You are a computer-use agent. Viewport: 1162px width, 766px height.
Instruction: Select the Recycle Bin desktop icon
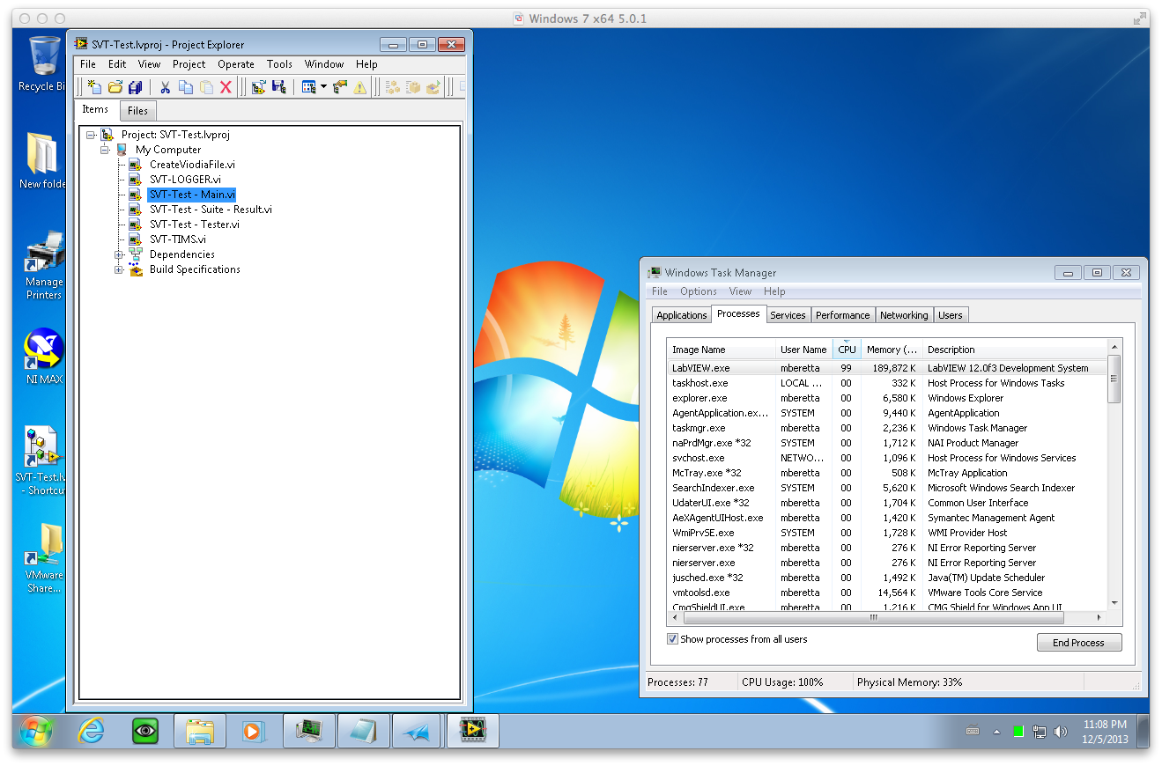[41, 63]
